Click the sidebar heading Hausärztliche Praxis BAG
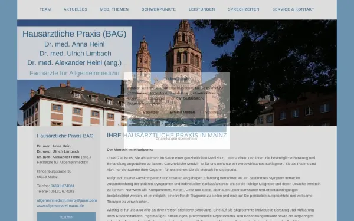This screenshot has width=354, height=221. tap(65, 136)
